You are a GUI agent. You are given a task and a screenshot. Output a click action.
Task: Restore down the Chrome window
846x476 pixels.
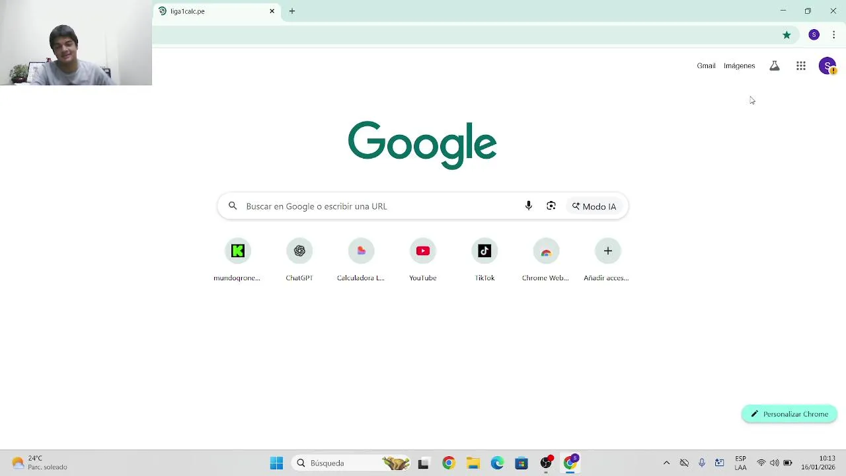tap(808, 11)
